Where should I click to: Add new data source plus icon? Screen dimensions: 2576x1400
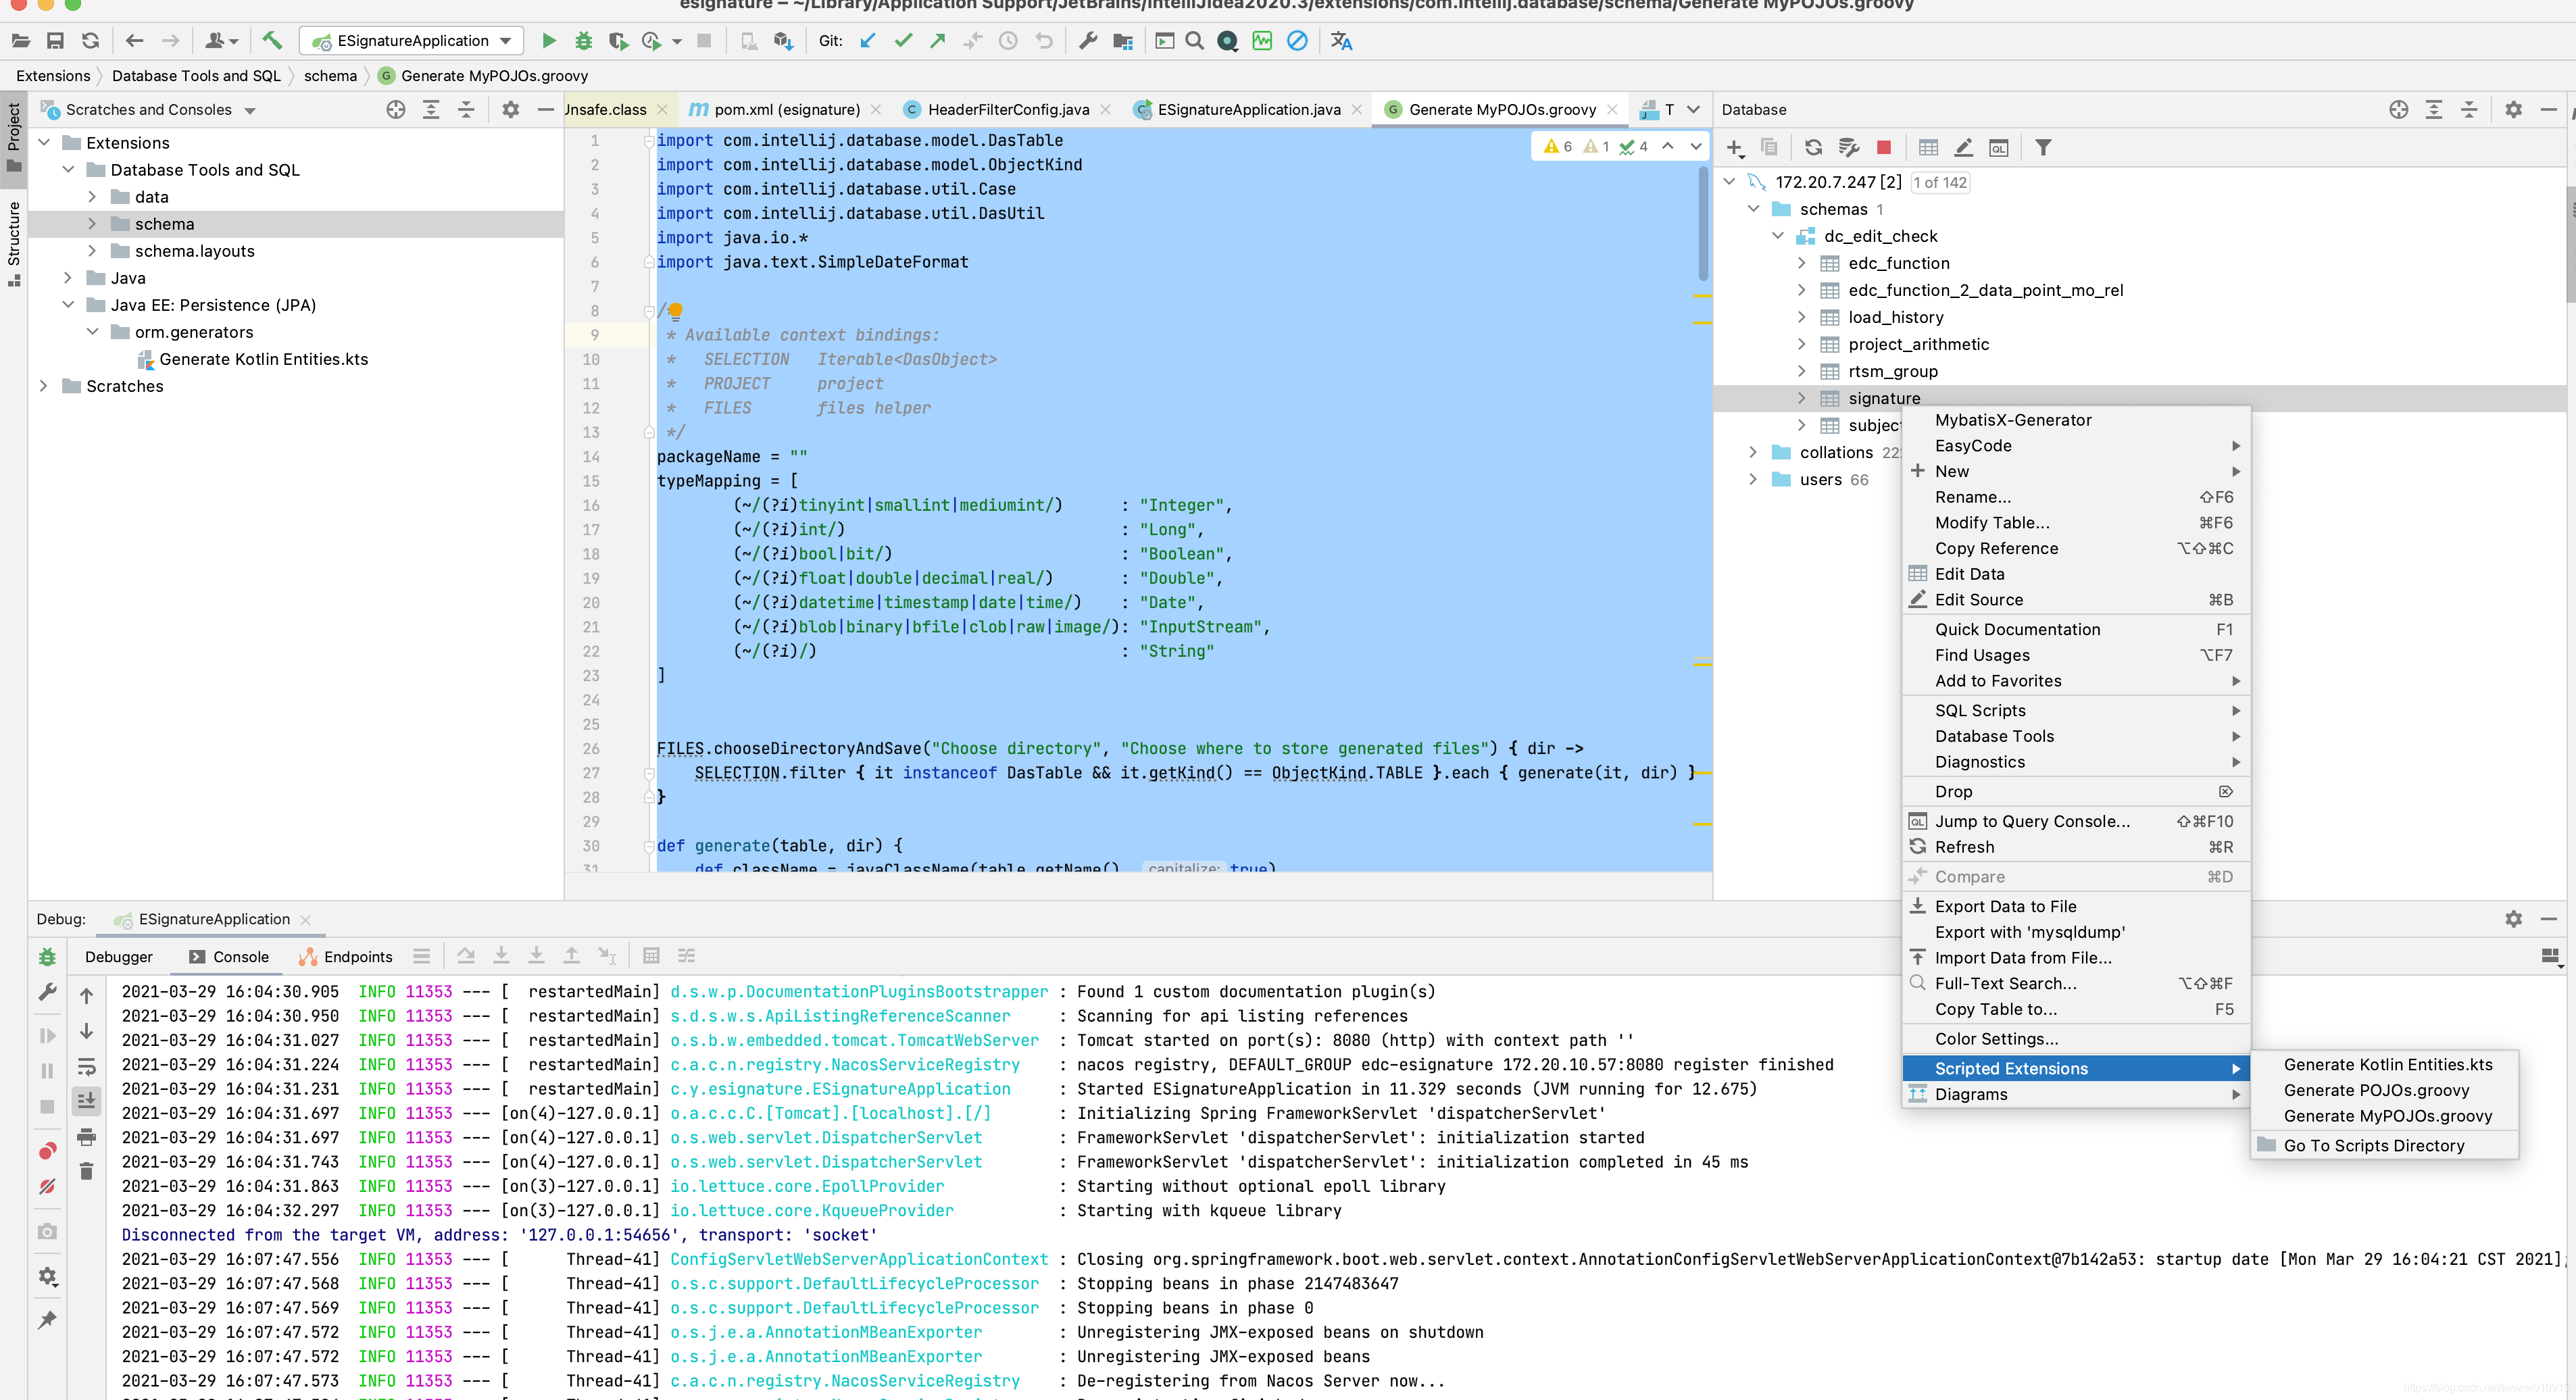pos(1735,148)
